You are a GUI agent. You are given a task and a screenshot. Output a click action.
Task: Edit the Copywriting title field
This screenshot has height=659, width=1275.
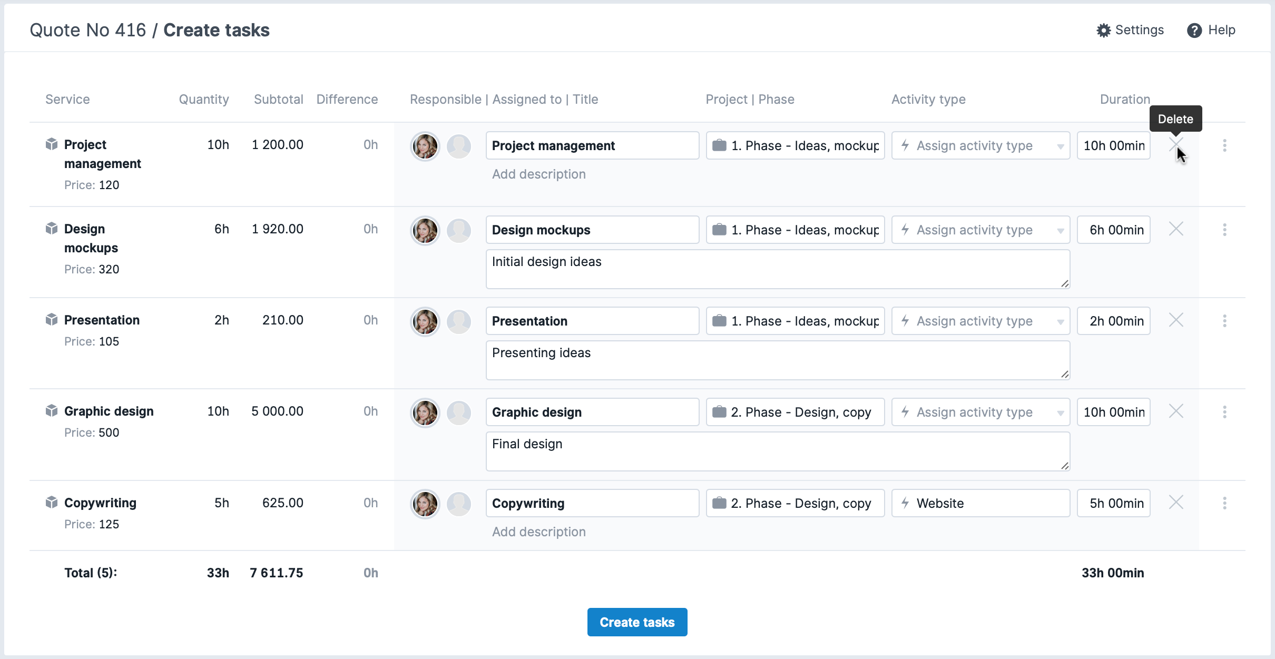pyautogui.click(x=592, y=503)
